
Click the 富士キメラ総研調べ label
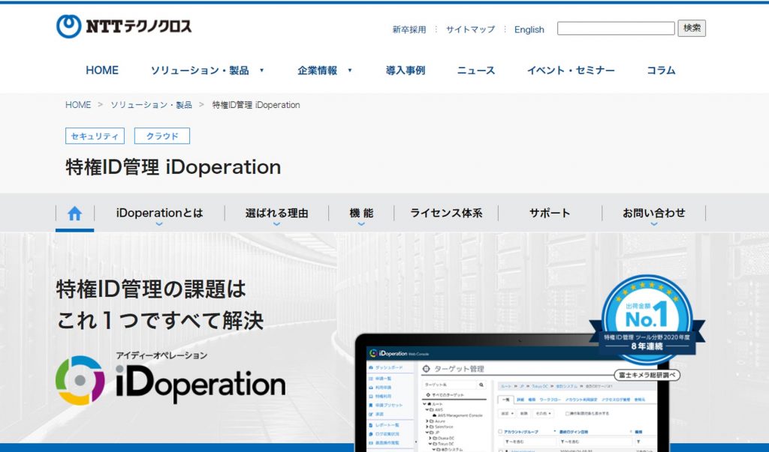point(647,375)
